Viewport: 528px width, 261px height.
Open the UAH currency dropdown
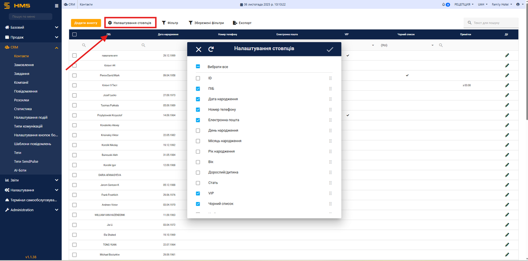pyautogui.click(x=483, y=4)
